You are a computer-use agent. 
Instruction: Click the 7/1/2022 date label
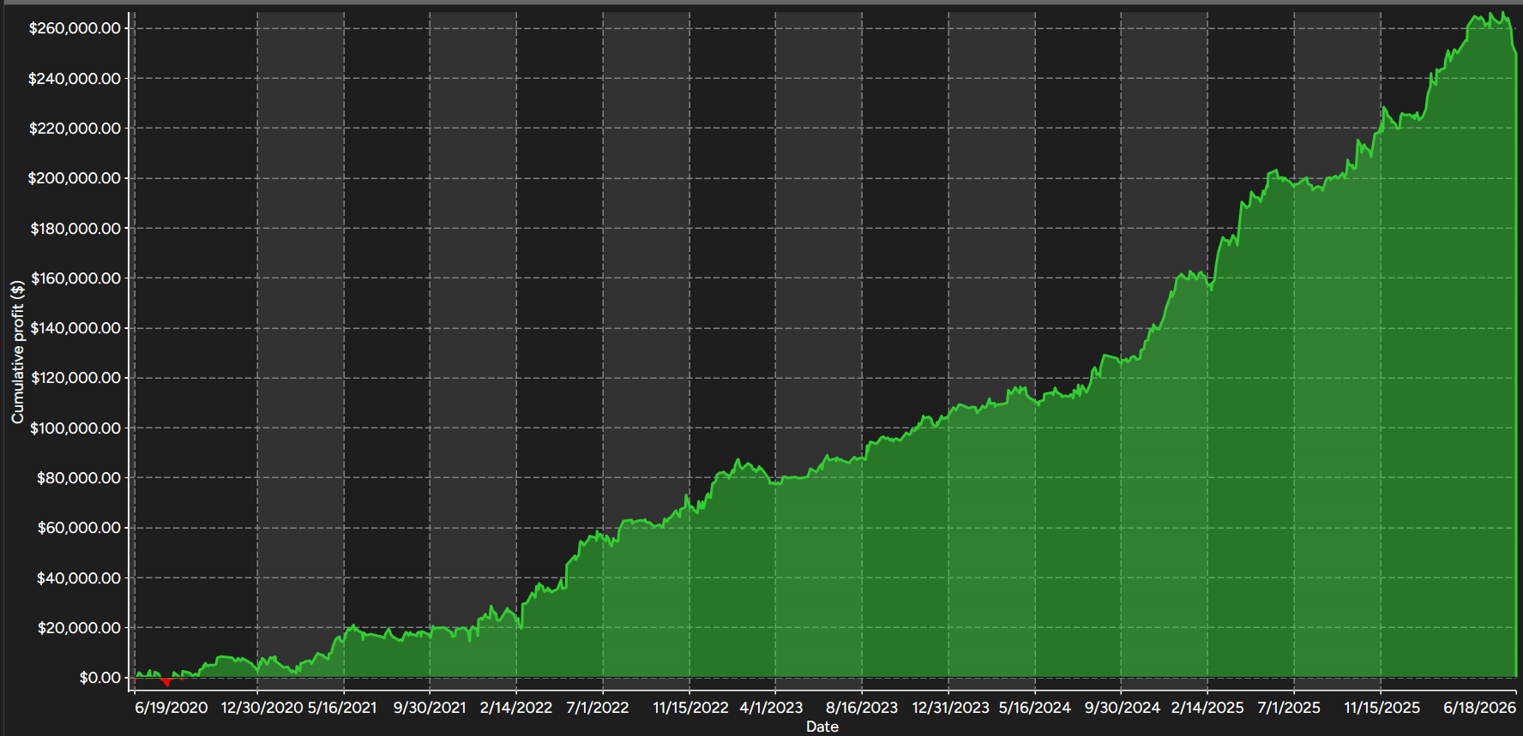point(598,708)
